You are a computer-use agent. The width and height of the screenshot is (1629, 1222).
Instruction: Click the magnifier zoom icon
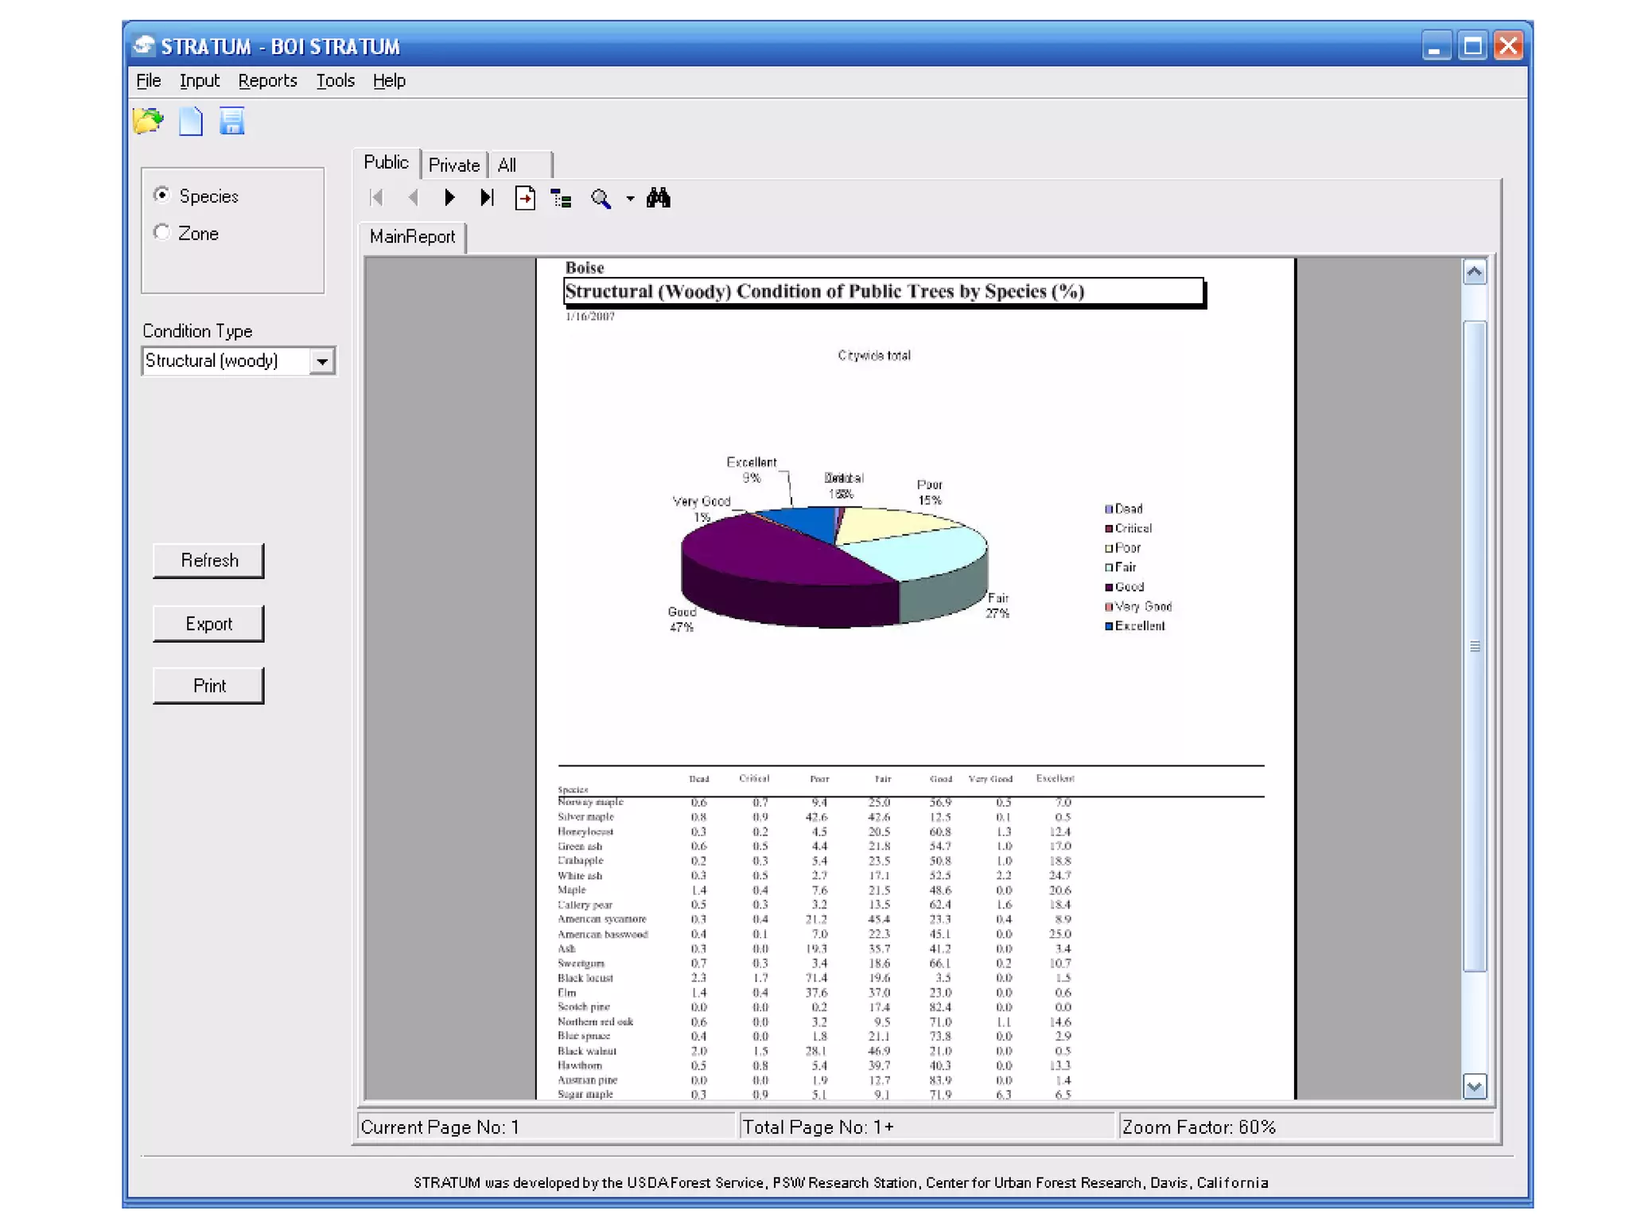pyautogui.click(x=601, y=198)
